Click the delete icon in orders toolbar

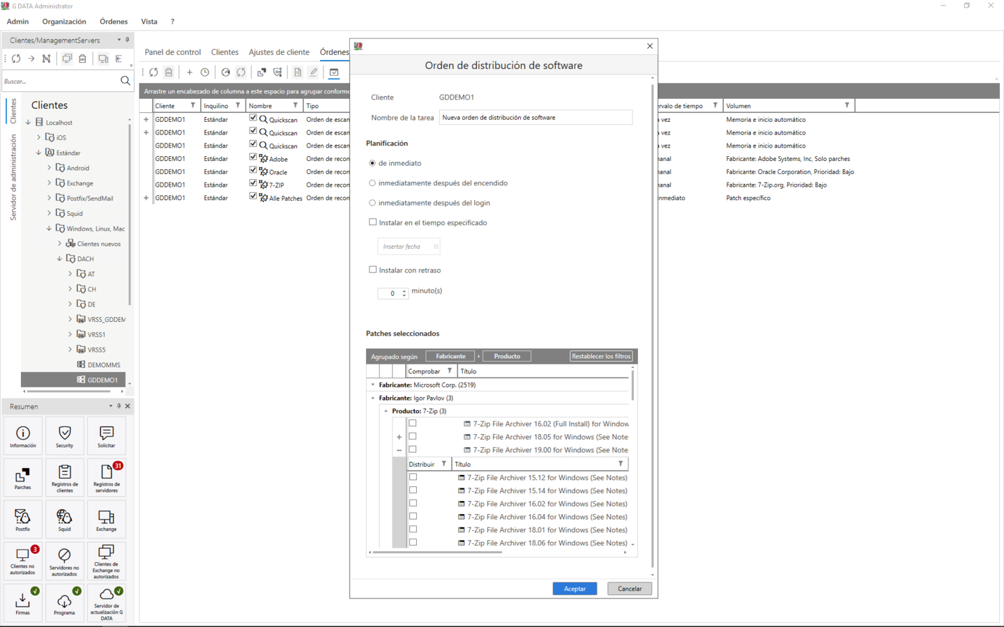point(169,72)
